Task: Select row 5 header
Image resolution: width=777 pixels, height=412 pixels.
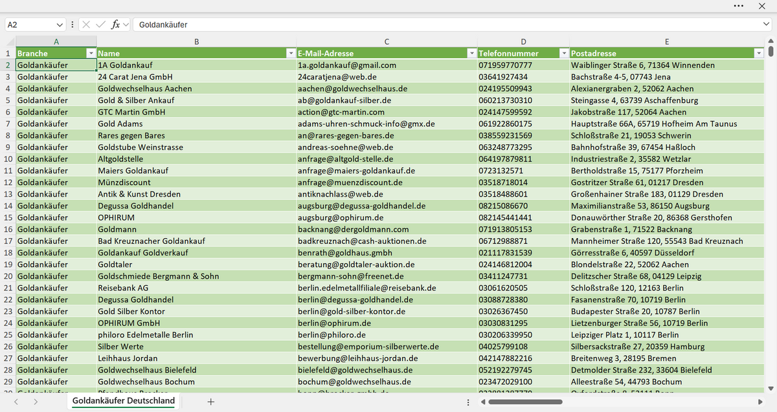Action: click(8, 100)
